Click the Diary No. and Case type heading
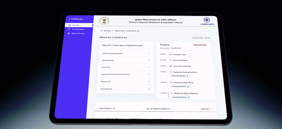 coord(122,45)
